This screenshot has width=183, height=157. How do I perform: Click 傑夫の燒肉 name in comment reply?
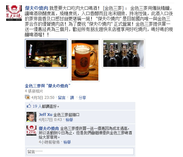[x=49, y=128]
